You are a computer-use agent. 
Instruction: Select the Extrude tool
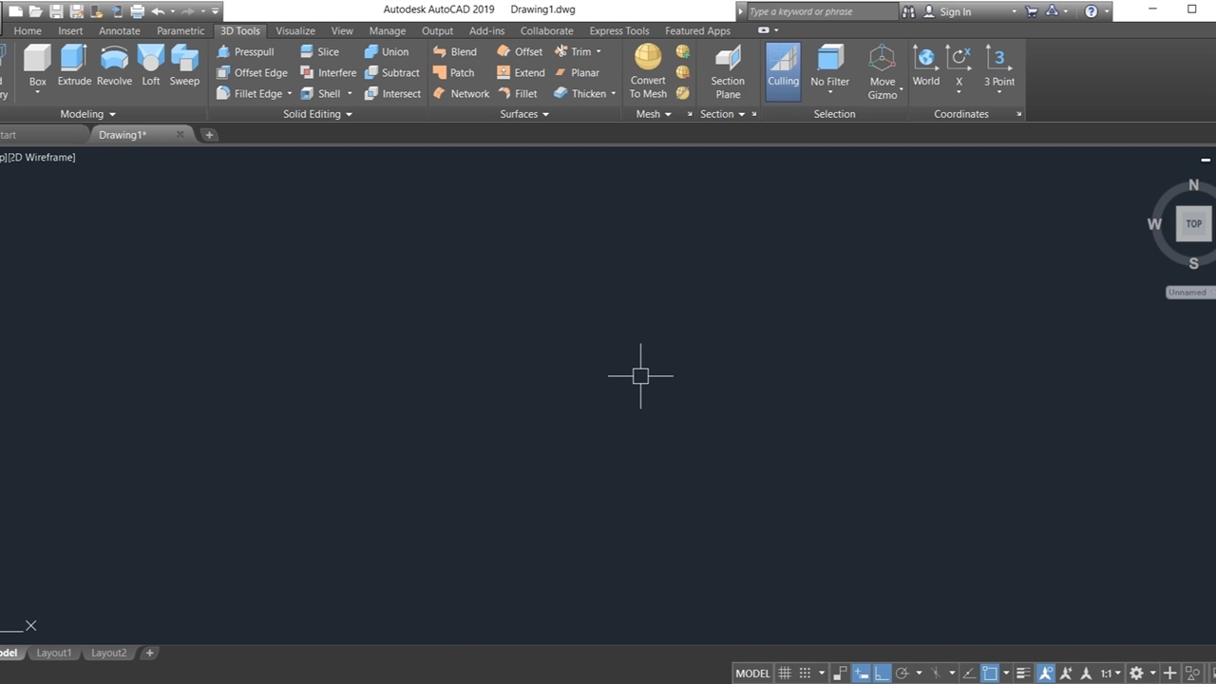(74, 65)
